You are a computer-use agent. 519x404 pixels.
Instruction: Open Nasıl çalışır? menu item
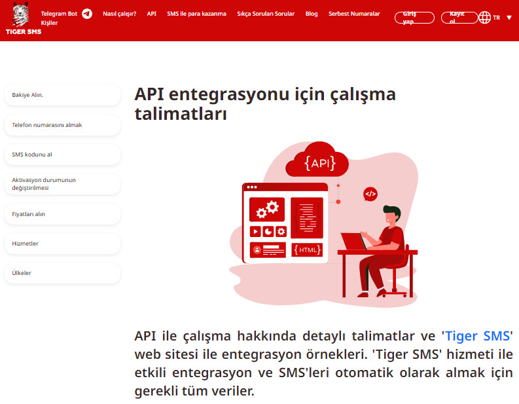click(x=120, y=14)
